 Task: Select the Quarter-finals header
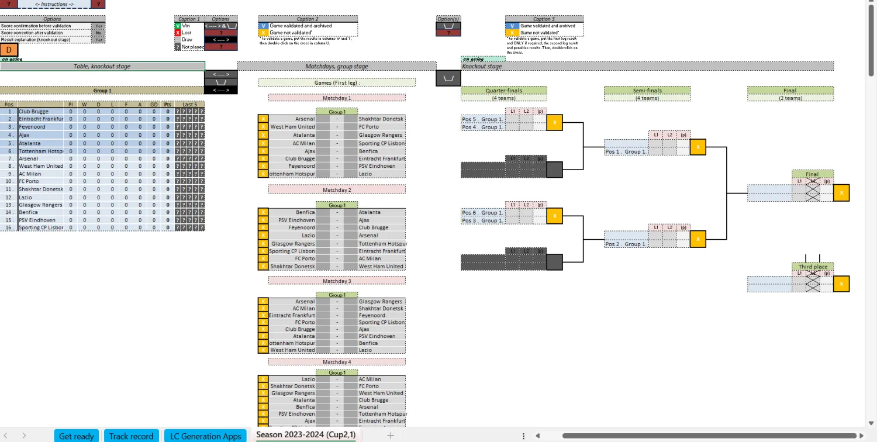click(x=504, y=91)
